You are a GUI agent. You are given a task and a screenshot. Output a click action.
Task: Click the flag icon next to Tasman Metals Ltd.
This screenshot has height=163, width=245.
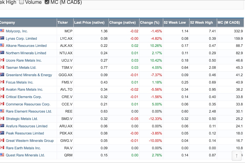tap(2, 67)
